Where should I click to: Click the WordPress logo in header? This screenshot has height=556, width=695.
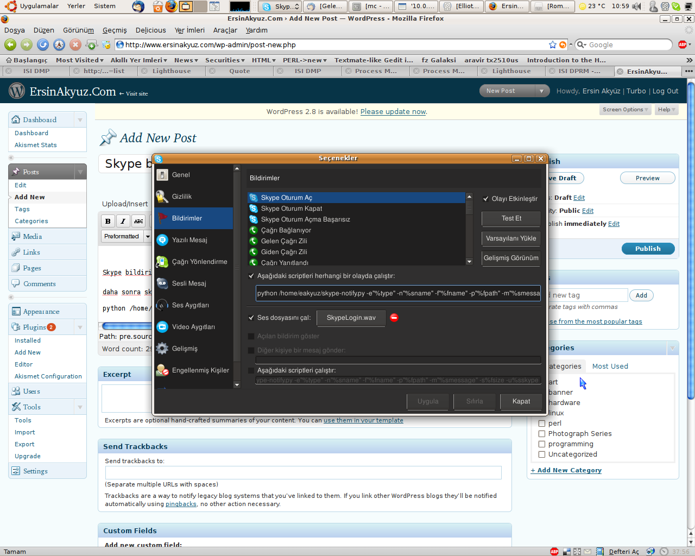coord(17,91)
